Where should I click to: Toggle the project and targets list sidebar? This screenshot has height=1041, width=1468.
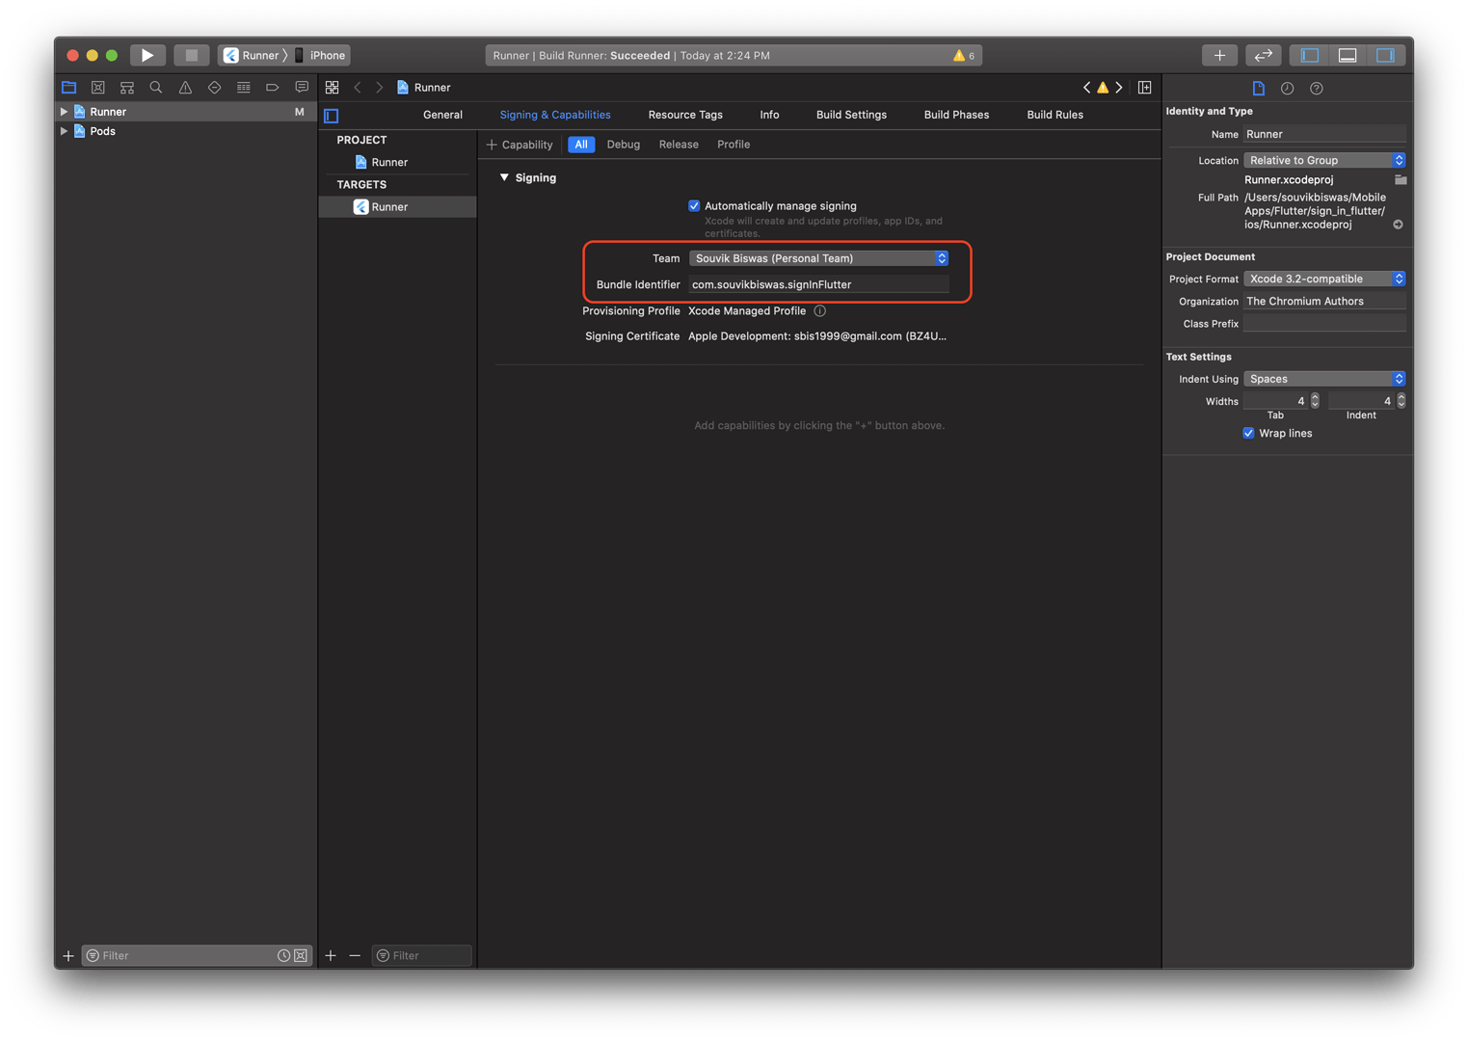[332, 116]
